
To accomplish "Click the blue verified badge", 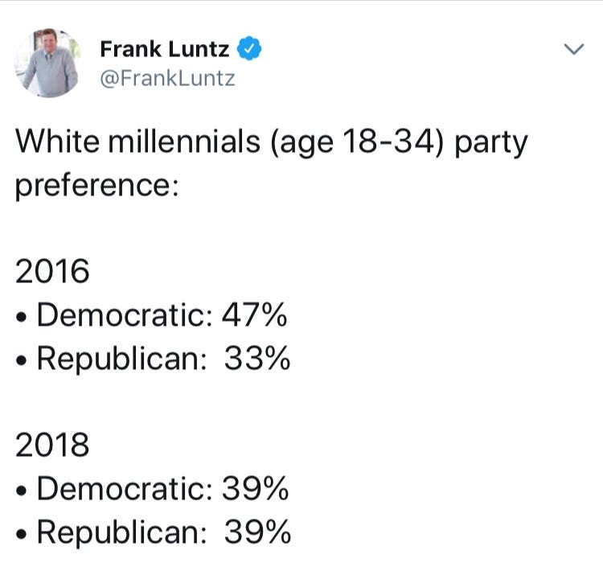I will (248, 48).
